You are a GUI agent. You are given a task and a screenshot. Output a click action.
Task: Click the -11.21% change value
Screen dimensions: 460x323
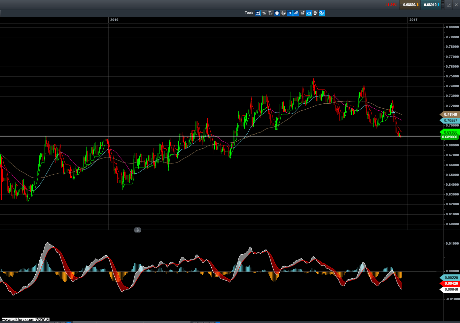tap(391, 5)
